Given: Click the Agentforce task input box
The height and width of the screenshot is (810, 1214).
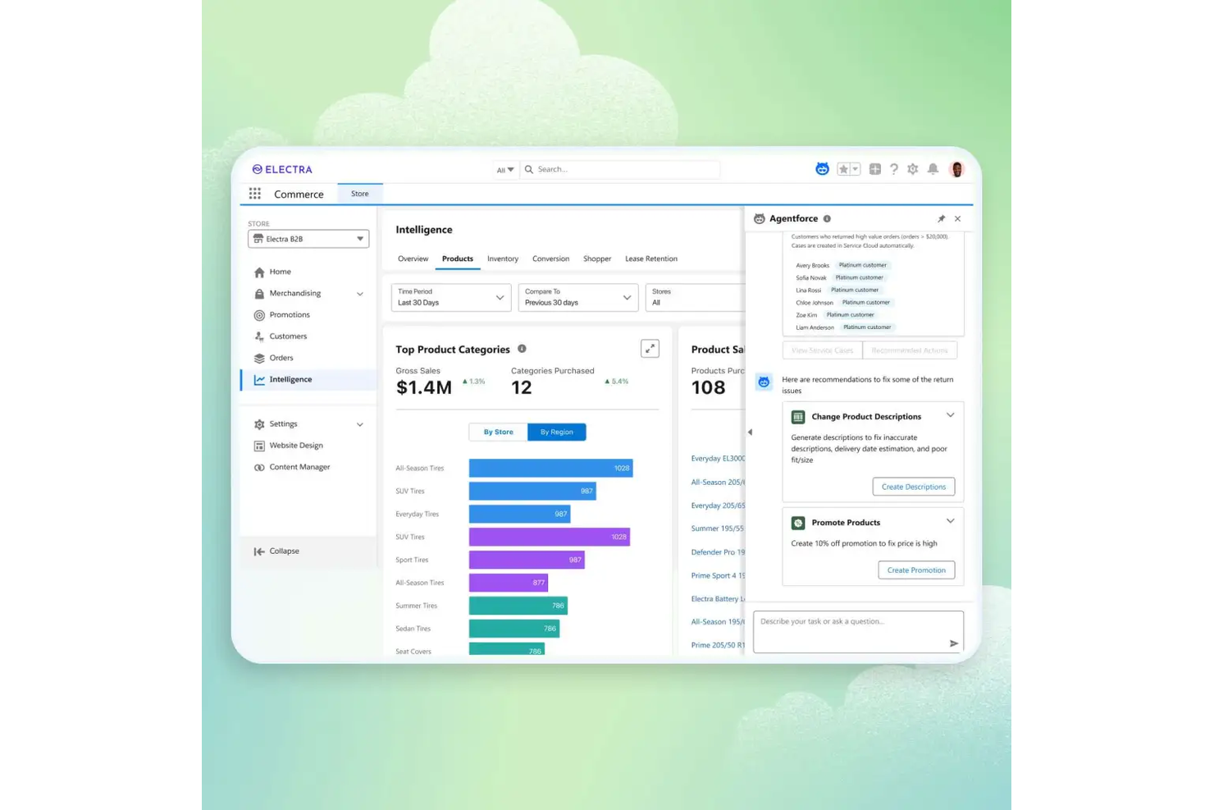Looking at the screenshot, I should pyautogui.click(x=858, y=632).
